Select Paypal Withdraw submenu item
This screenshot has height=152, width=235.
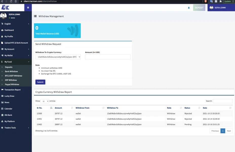(12, 84)
